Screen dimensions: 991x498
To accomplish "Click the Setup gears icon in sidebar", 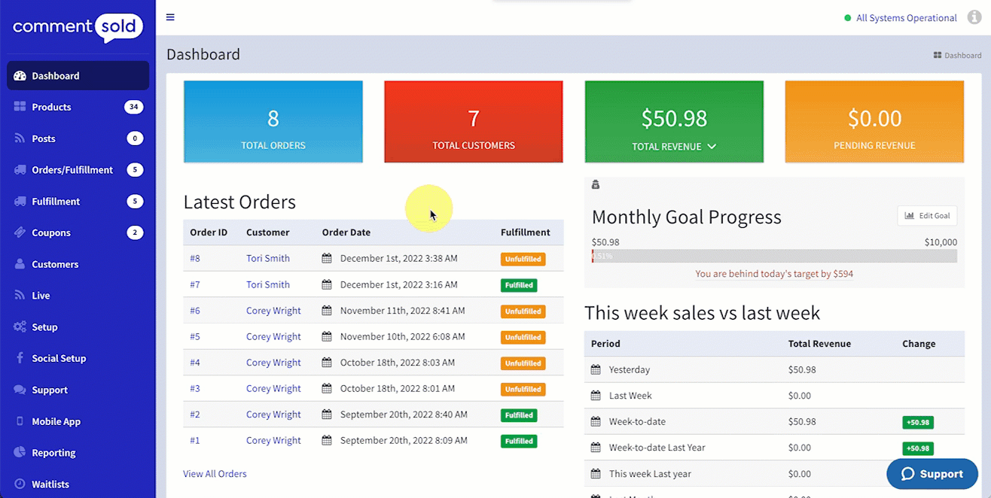I will tap(20, 327).
